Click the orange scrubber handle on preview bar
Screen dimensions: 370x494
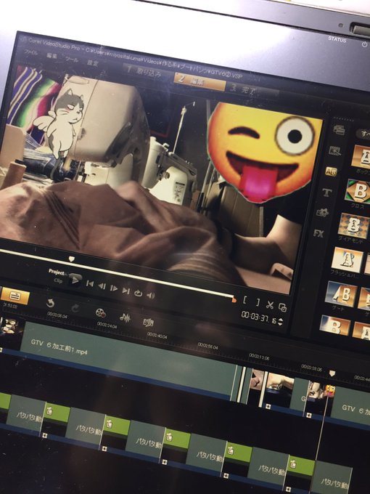tap(234, 300)
